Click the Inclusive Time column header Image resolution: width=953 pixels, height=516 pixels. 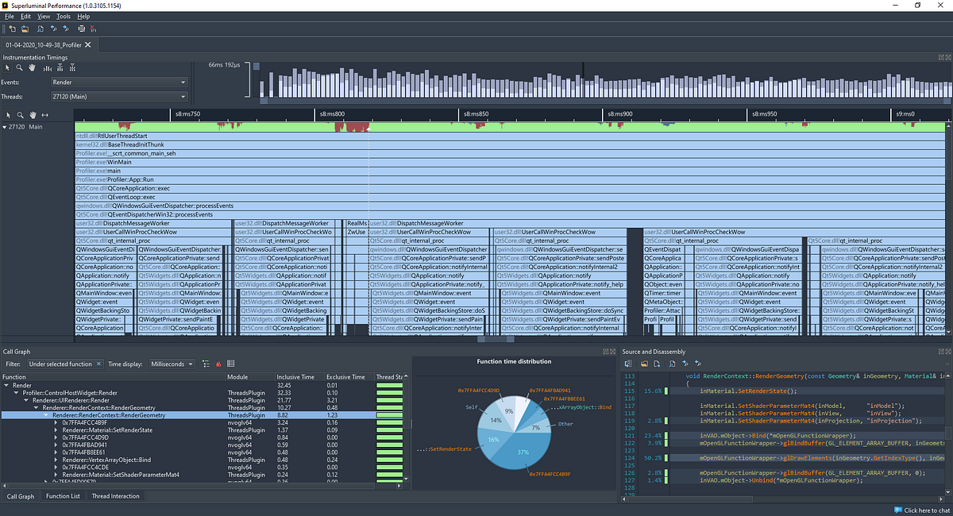click(296, 377)
